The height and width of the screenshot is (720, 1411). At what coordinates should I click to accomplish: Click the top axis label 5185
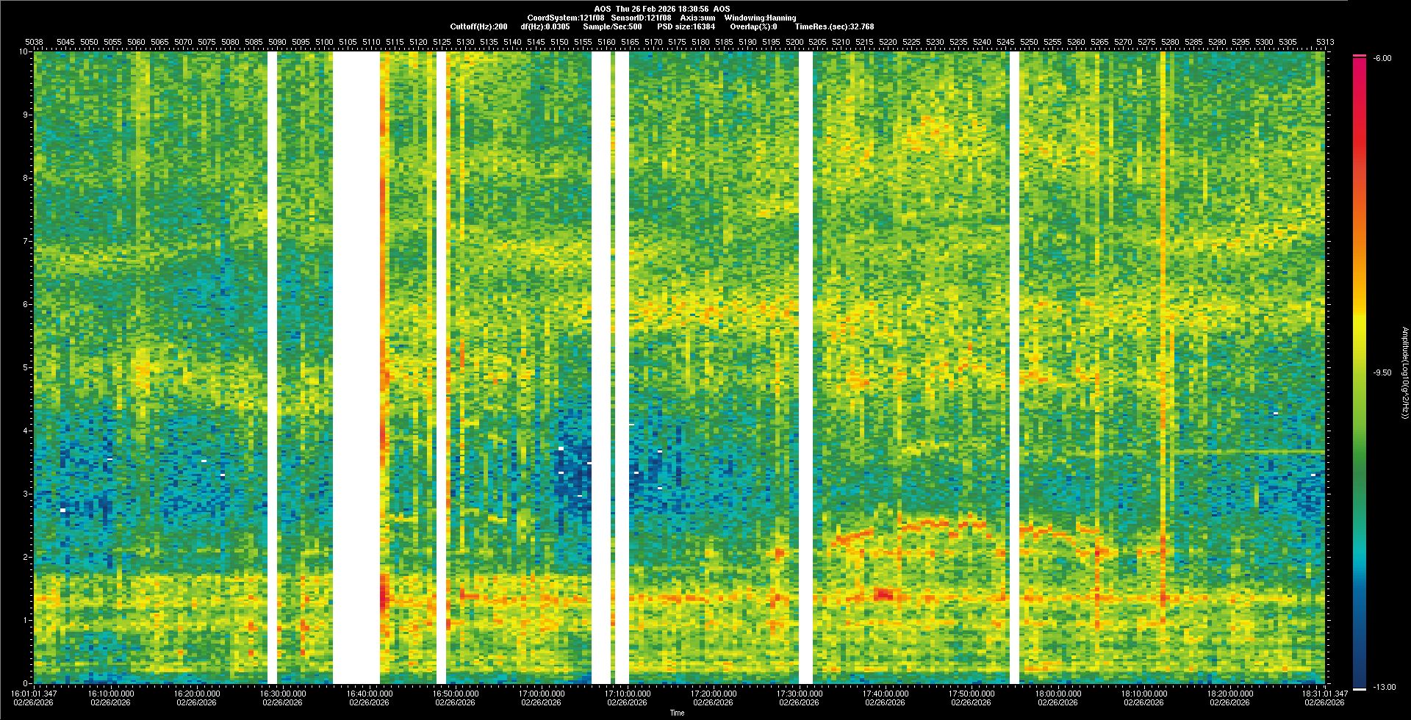tap(724, 42)
